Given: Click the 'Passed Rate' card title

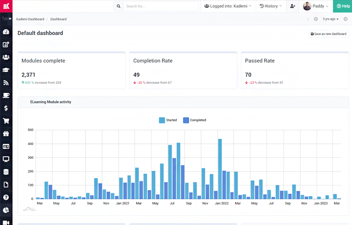Looking at the screenshot, I should [260, 61].
